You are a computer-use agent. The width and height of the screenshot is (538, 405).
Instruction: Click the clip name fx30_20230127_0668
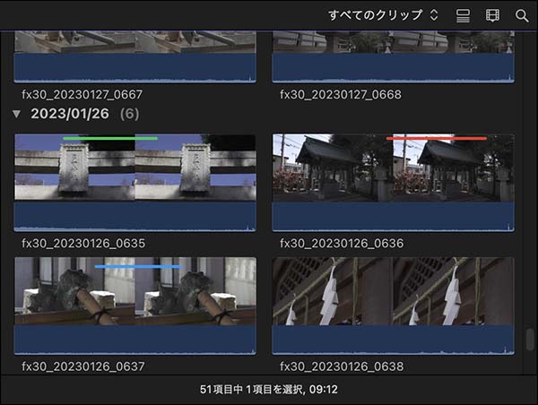(341, 94)
